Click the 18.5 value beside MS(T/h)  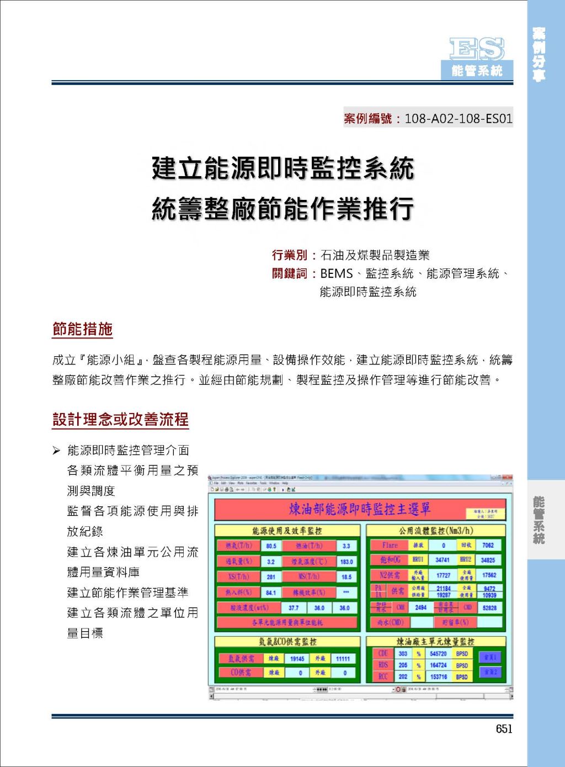(x=346, y=576)
